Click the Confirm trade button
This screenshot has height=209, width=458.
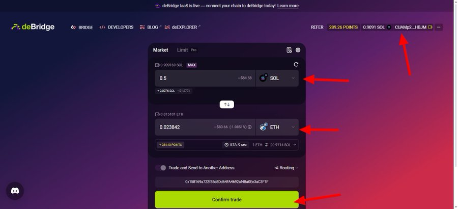[x=226, y=200]
